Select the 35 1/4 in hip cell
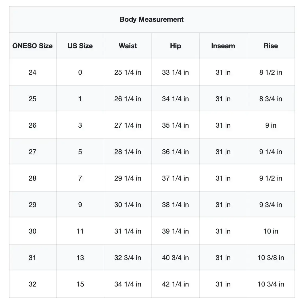The width and height of the screenshot is (304, 304). pos(175,125)
